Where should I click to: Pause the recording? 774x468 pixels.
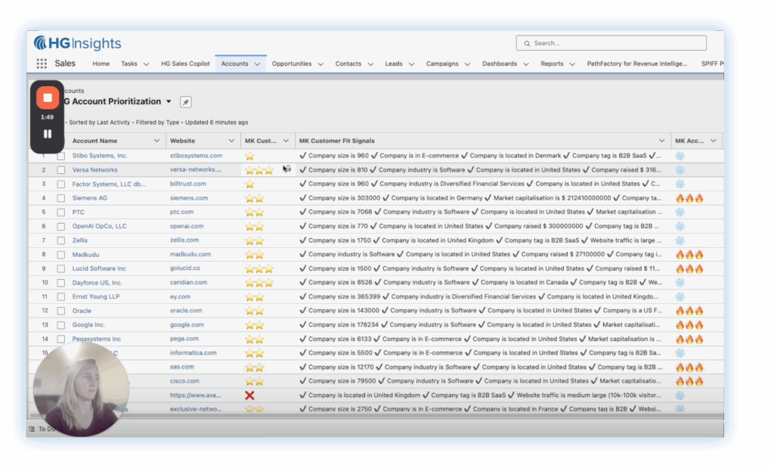47,134
